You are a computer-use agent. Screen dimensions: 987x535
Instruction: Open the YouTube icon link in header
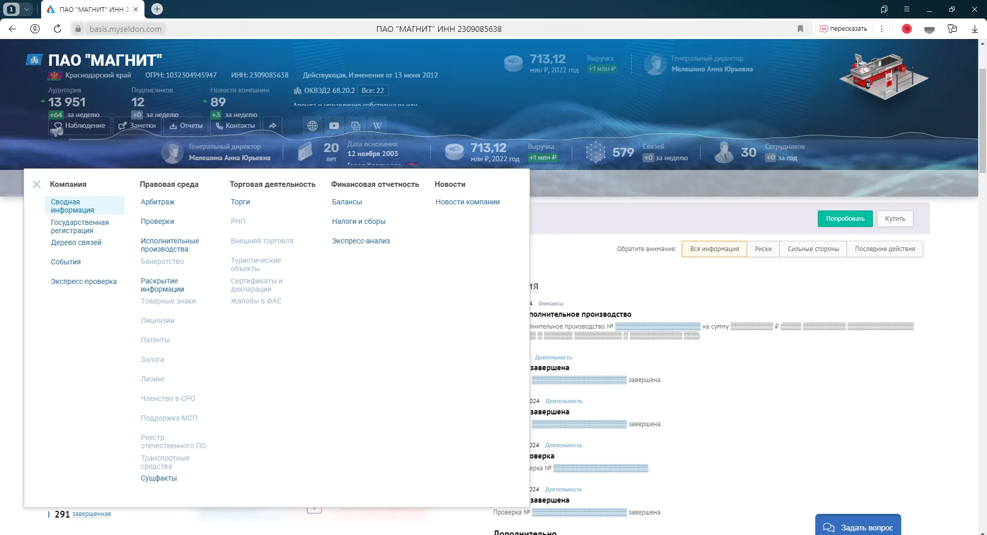[x=334, y=126]
